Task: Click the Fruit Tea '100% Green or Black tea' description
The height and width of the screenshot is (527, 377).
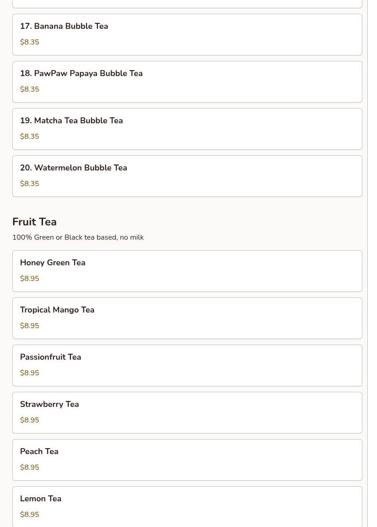Action: [x=78, y=237]
